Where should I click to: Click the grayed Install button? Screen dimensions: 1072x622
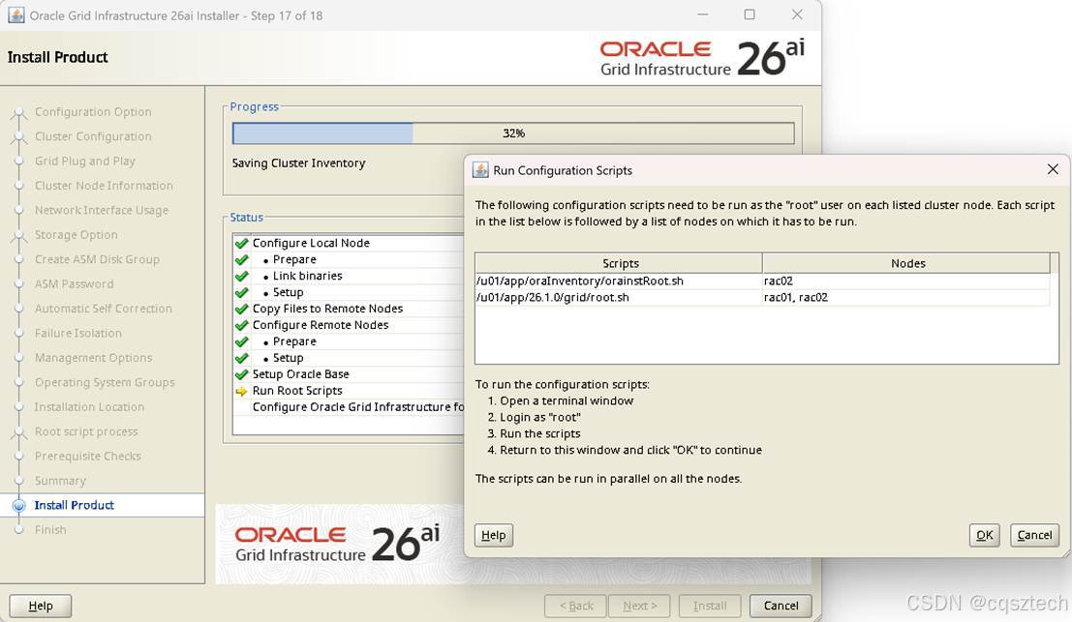point(710,605)
